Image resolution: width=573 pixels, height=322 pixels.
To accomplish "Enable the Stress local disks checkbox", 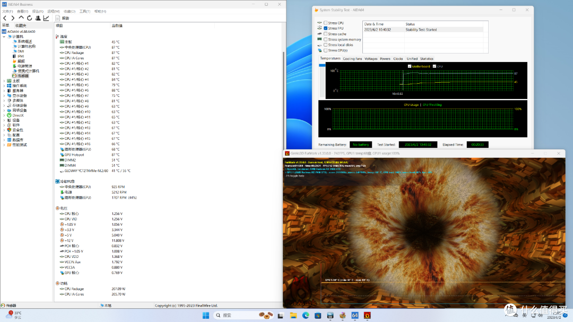I will click(x=326, y=45).
